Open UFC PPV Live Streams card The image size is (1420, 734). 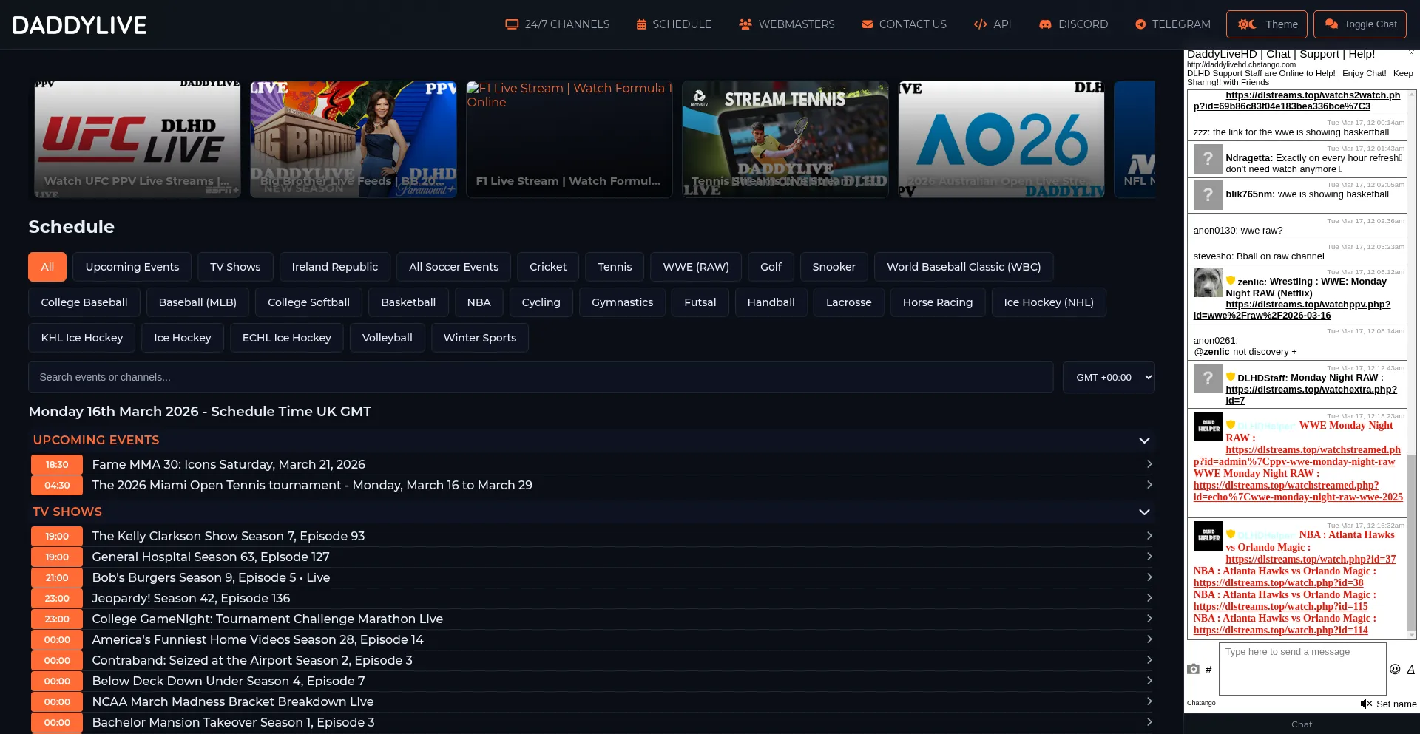138,139
